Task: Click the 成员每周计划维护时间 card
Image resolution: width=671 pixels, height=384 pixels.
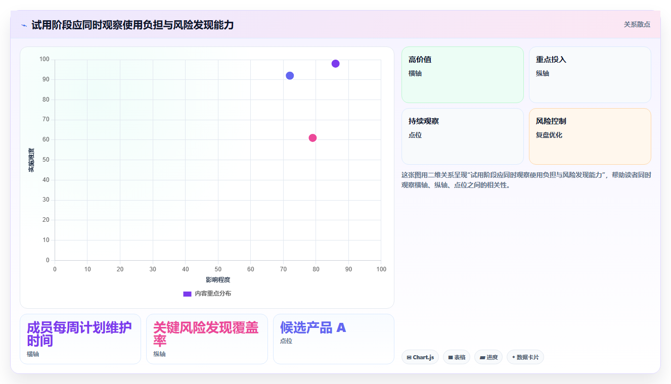Action: [80, 339]
